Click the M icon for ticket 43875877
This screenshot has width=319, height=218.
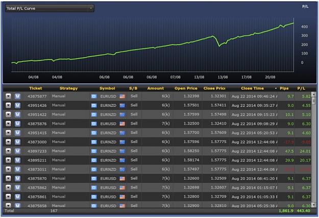17,96
